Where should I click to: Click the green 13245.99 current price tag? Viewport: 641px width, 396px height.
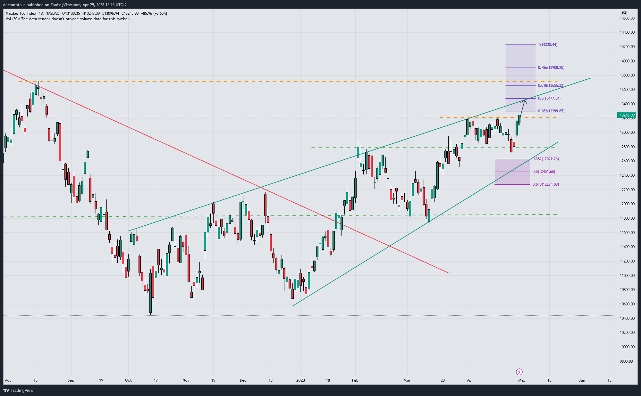click(x=627, y=115)
